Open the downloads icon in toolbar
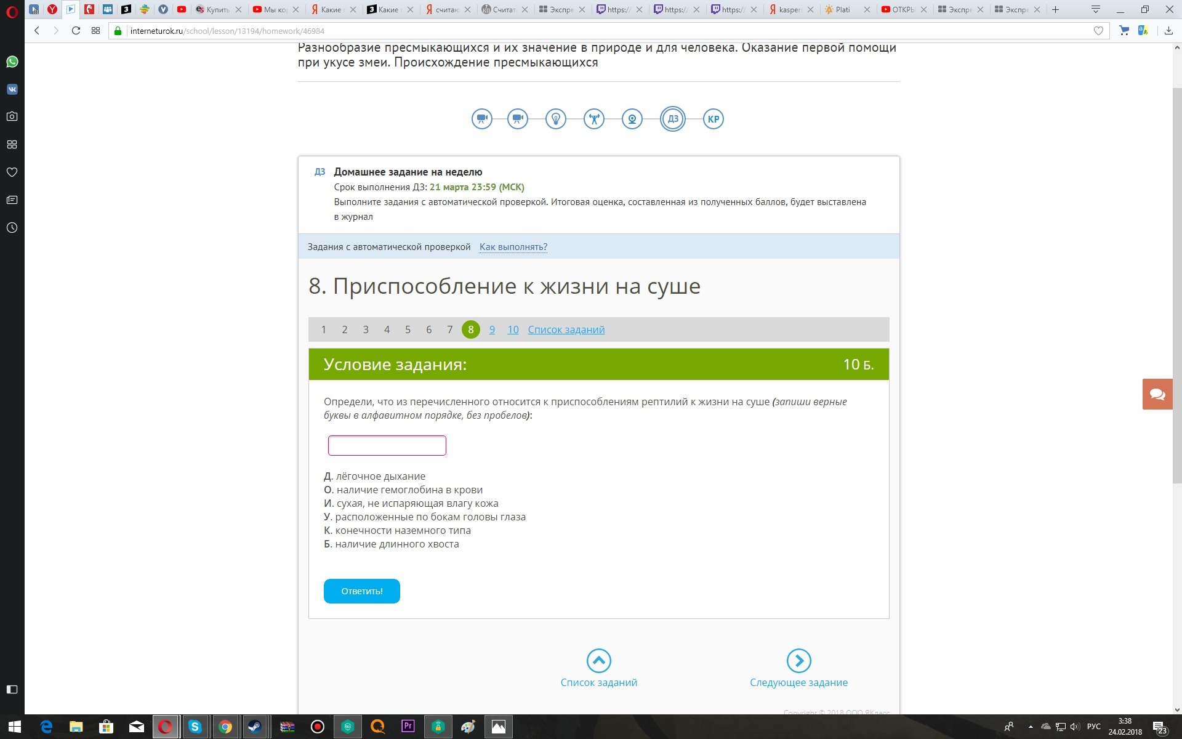1182x739 pixels. (1168, 31)
